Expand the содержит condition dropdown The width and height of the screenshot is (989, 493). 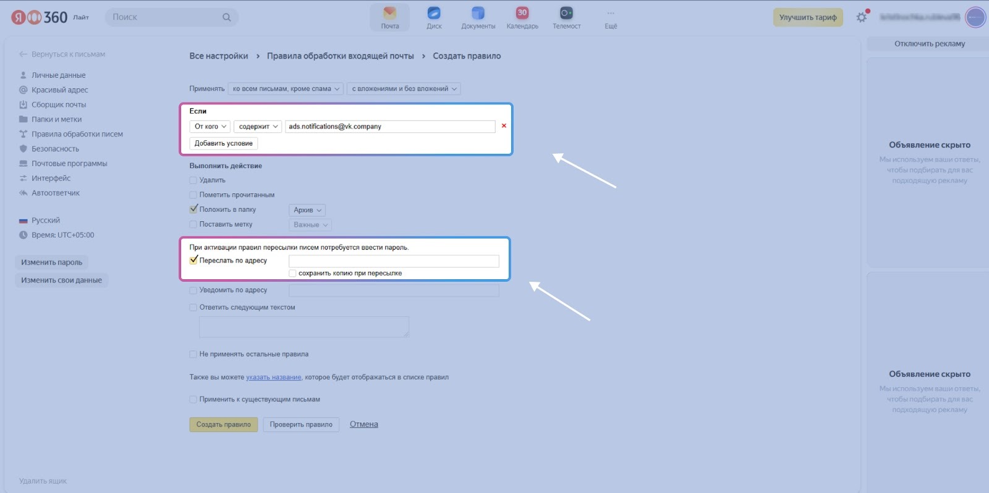click(x=258, y=127)
